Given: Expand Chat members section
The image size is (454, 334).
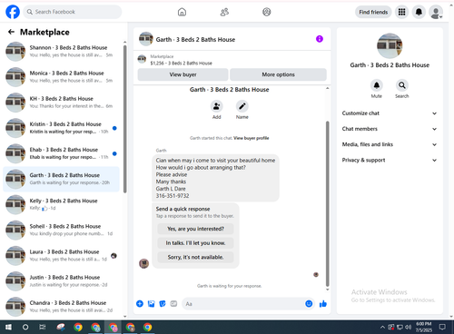Looking at the screenshot, I should pyautogui.click(x=390, y=129).
